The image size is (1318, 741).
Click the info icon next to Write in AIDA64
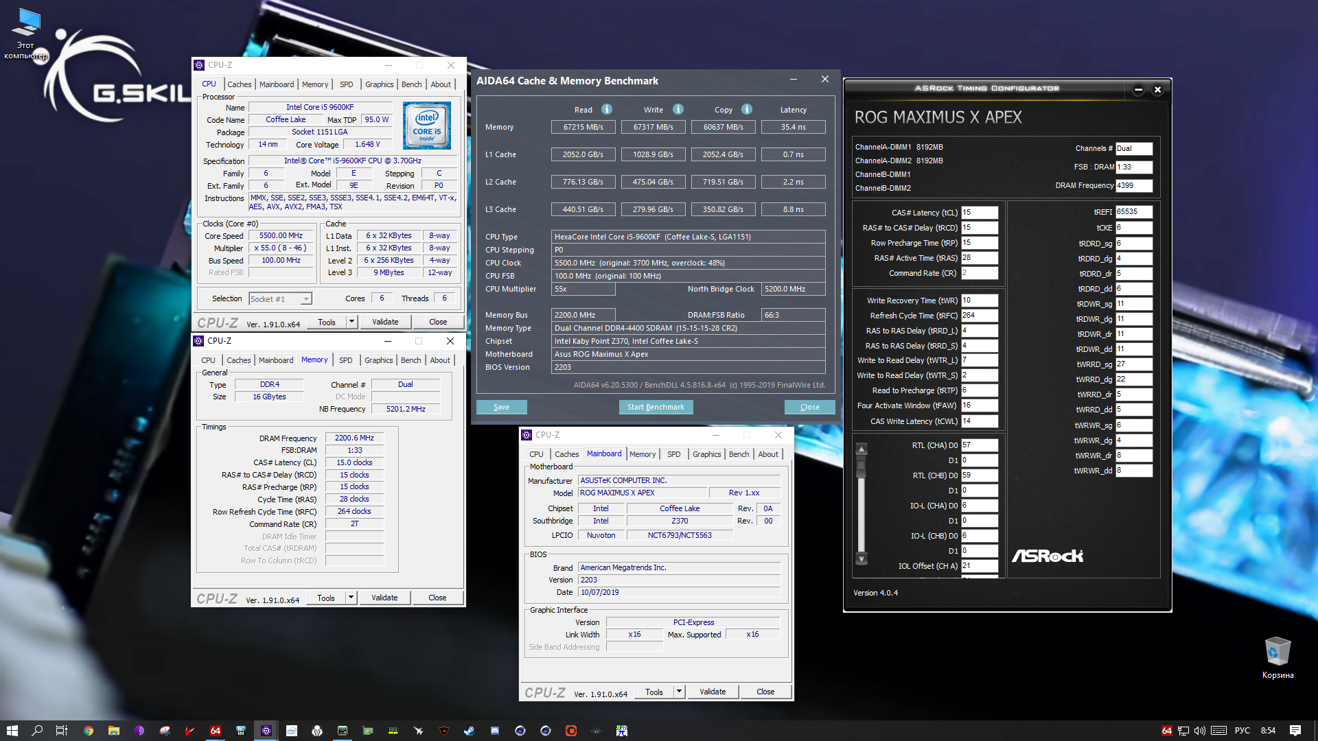[x=678, y=109]
